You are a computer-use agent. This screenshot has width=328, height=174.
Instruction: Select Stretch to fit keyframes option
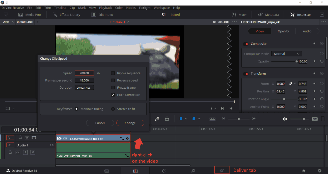pyautogui.click(x=113, y=109)
